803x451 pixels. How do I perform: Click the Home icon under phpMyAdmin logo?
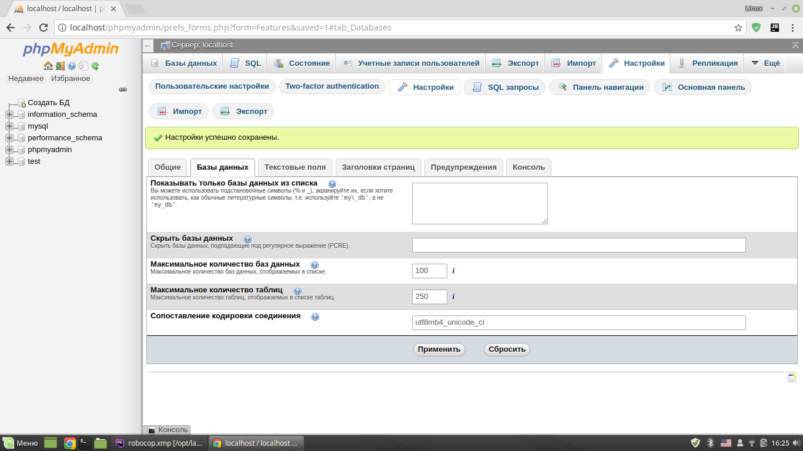(48, 66)
